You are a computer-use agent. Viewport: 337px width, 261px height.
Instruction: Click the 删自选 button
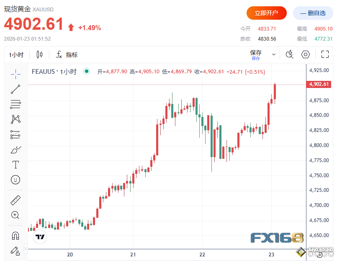click(313, 13)
